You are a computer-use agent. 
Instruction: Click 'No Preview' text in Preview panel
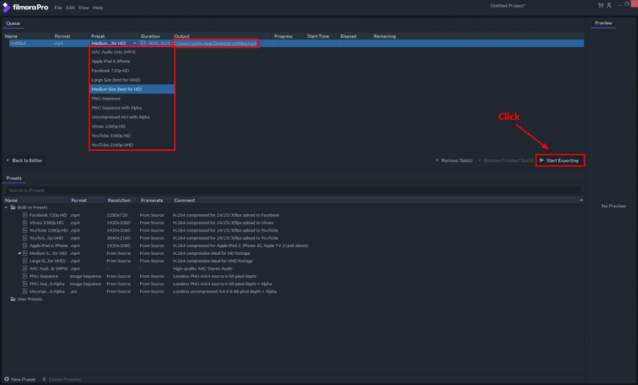click(x=614, y=206)
